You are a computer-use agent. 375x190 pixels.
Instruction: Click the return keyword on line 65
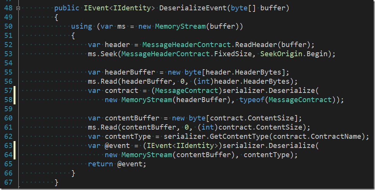click(x=101, y=164)
